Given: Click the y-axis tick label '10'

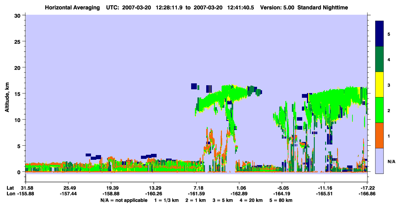Looking at the screenshot, I should 18,120.
